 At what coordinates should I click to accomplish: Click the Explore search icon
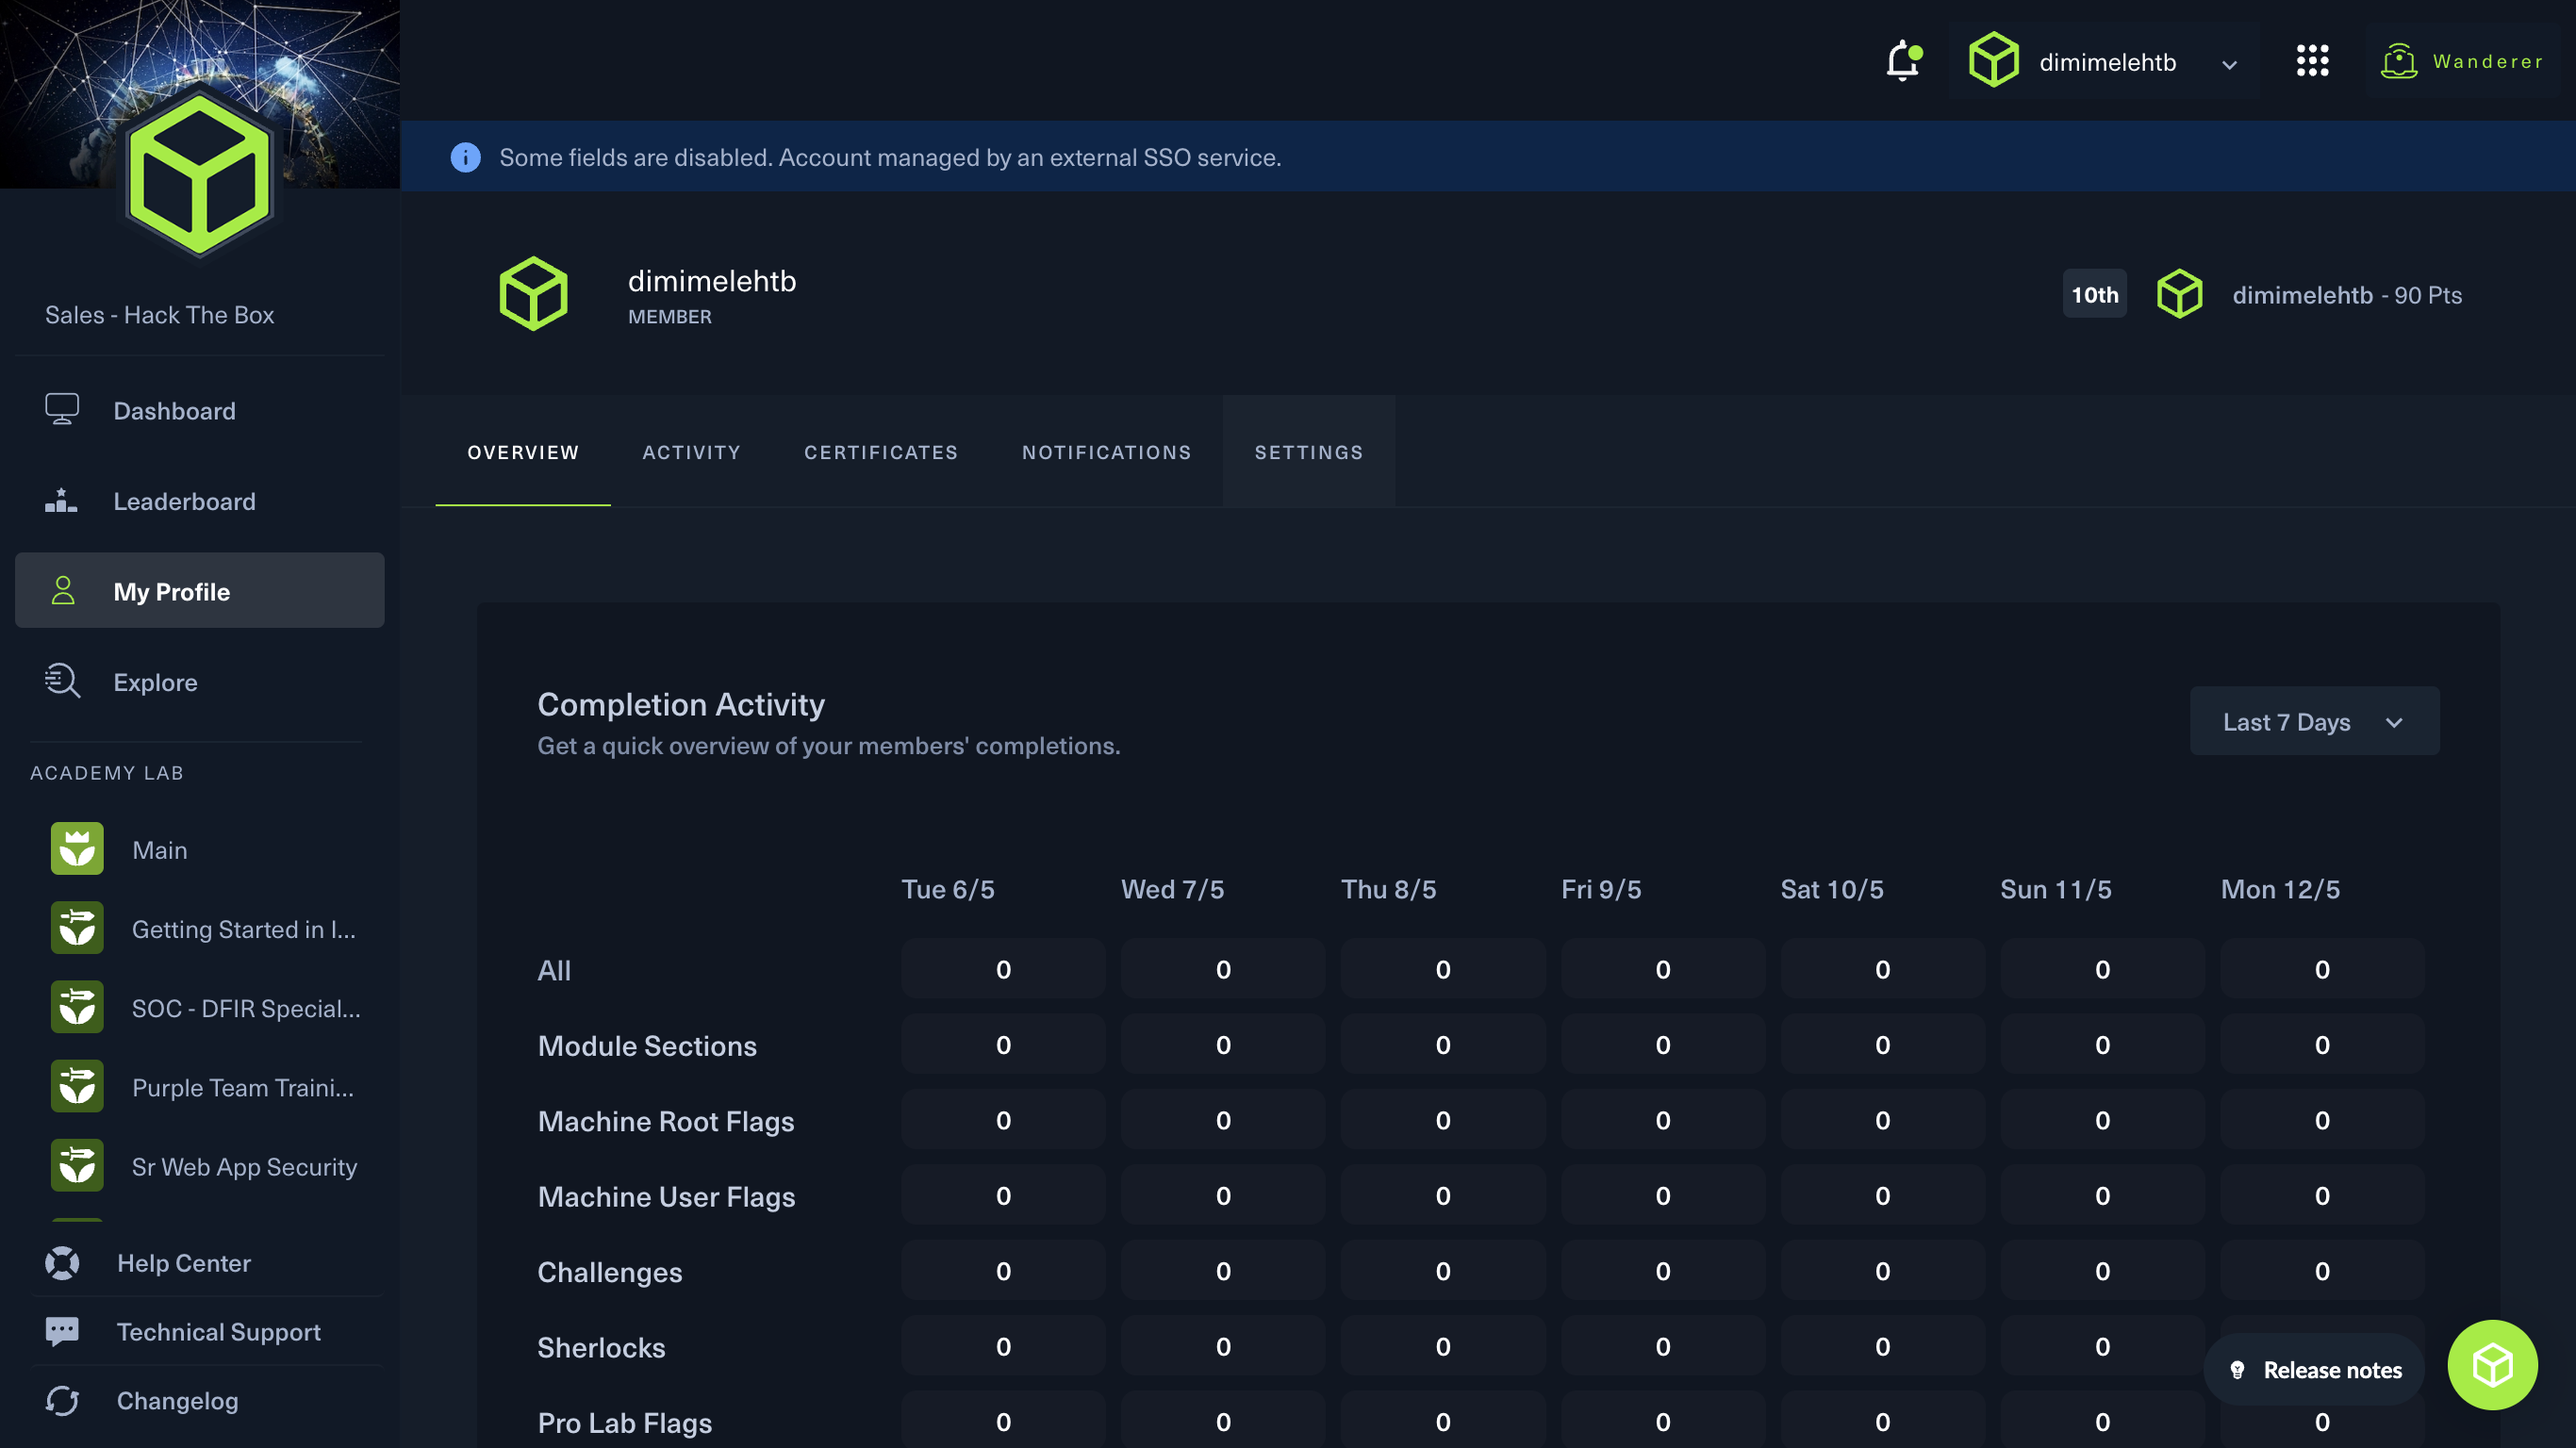(x=62, y=681)
